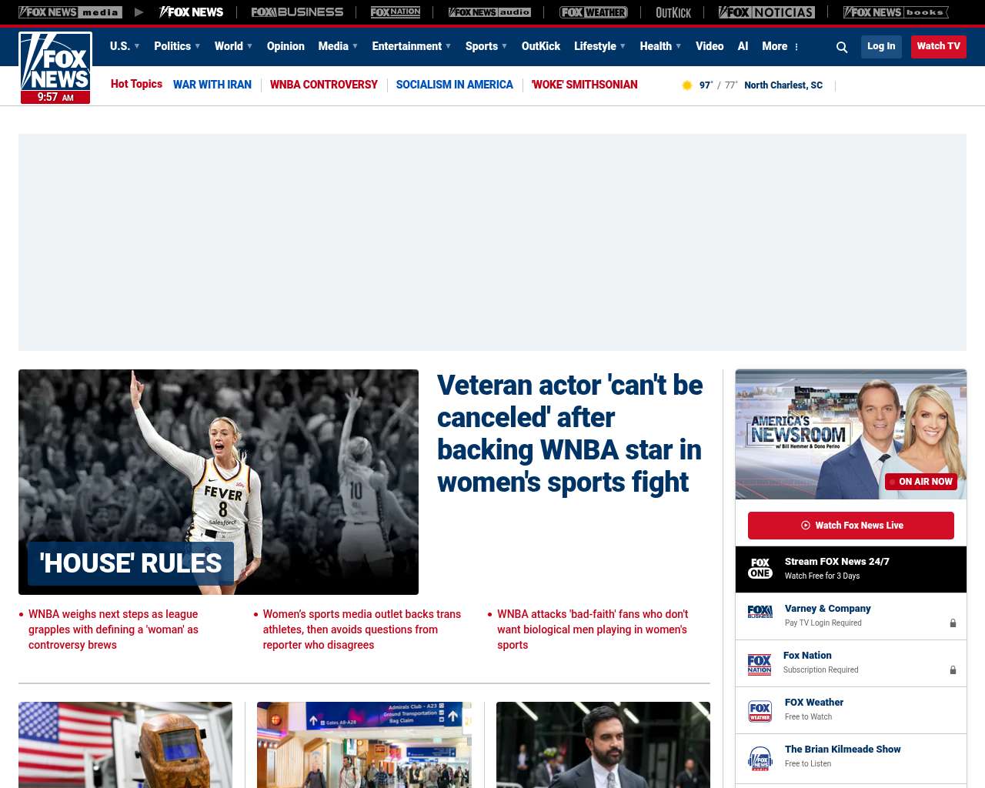
Task: Click the Fox Weather icon in sidebar
Action: pyautogui.click(x=760, y=711)
